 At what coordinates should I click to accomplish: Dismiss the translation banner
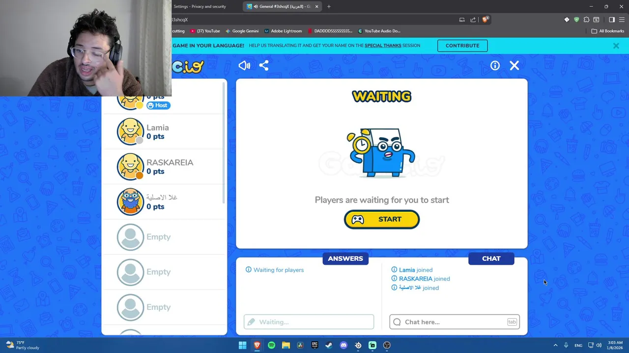click(x=616, y=46)
